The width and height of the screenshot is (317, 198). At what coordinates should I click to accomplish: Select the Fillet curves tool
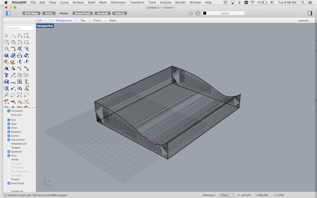13,49
